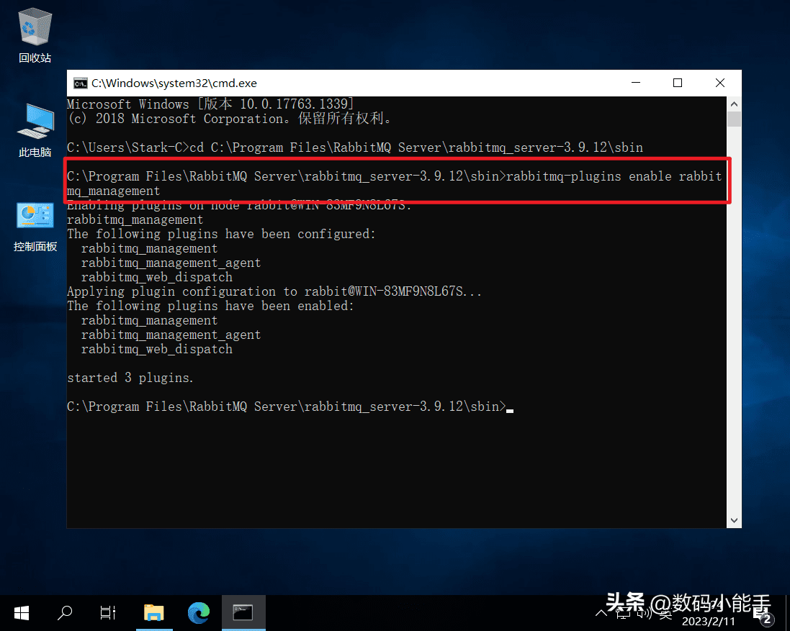Open the Control Panel desktop shortcut
Image resolution: width=790 pixels, height=631 pixels.
point(35,224)
